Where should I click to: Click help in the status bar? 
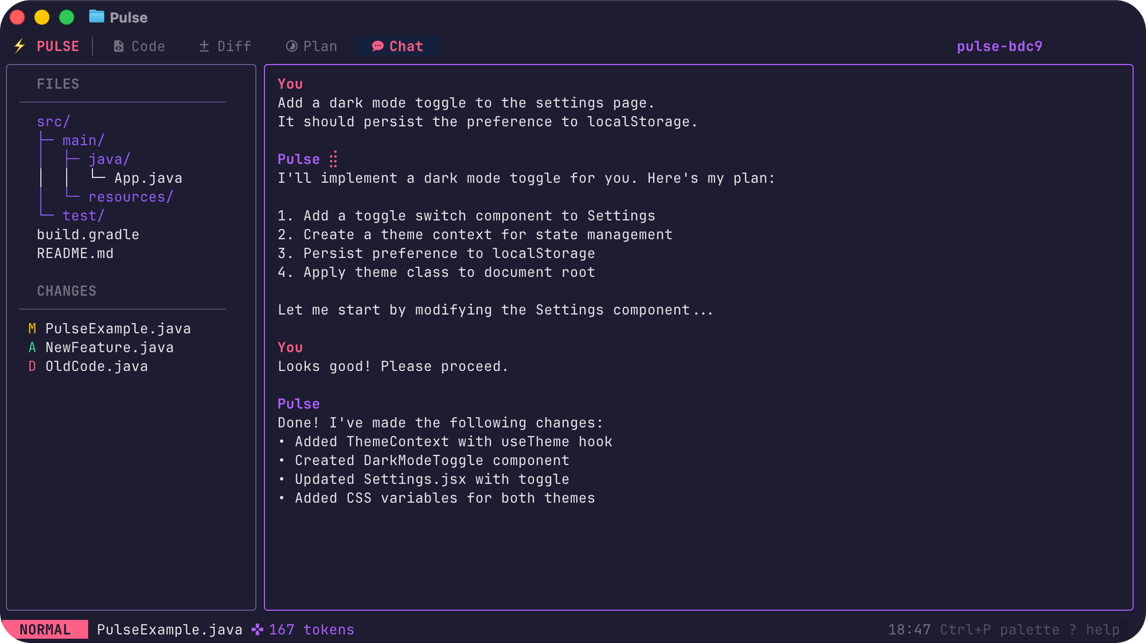click(1102, 629)
